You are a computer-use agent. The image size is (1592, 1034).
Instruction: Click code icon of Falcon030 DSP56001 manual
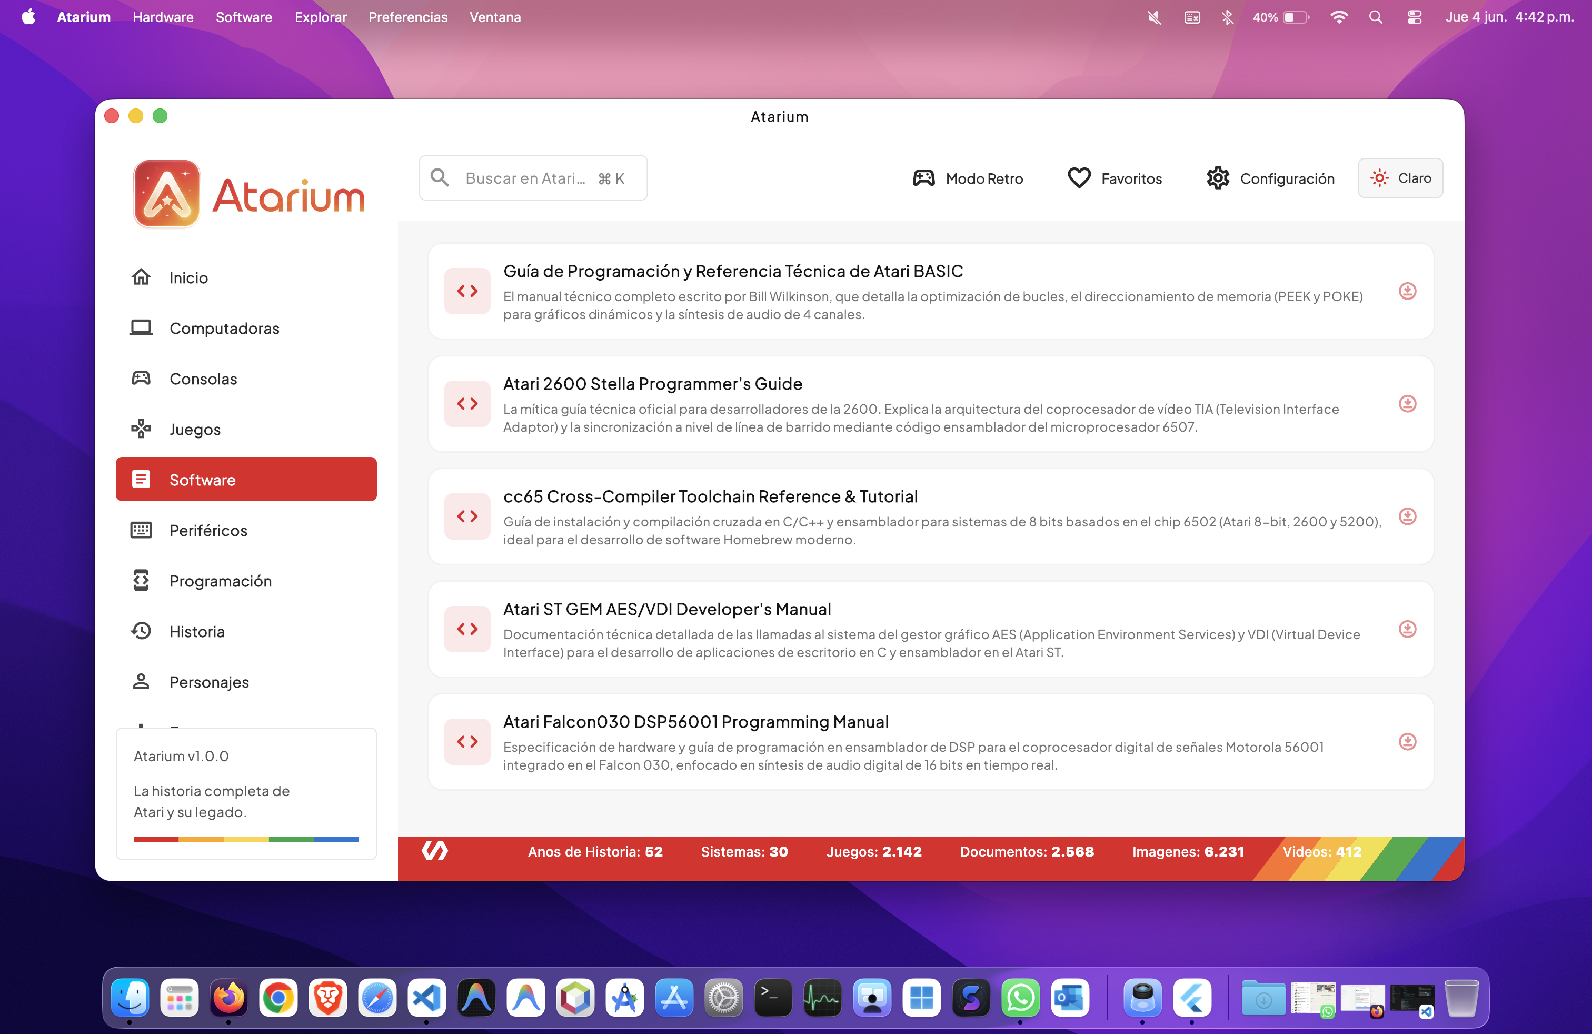[467, 742]
